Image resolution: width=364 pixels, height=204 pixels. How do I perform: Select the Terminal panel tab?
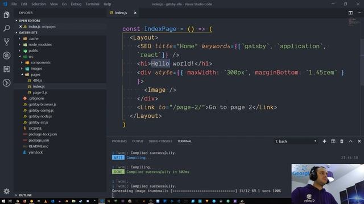click(x=184, y=141)
